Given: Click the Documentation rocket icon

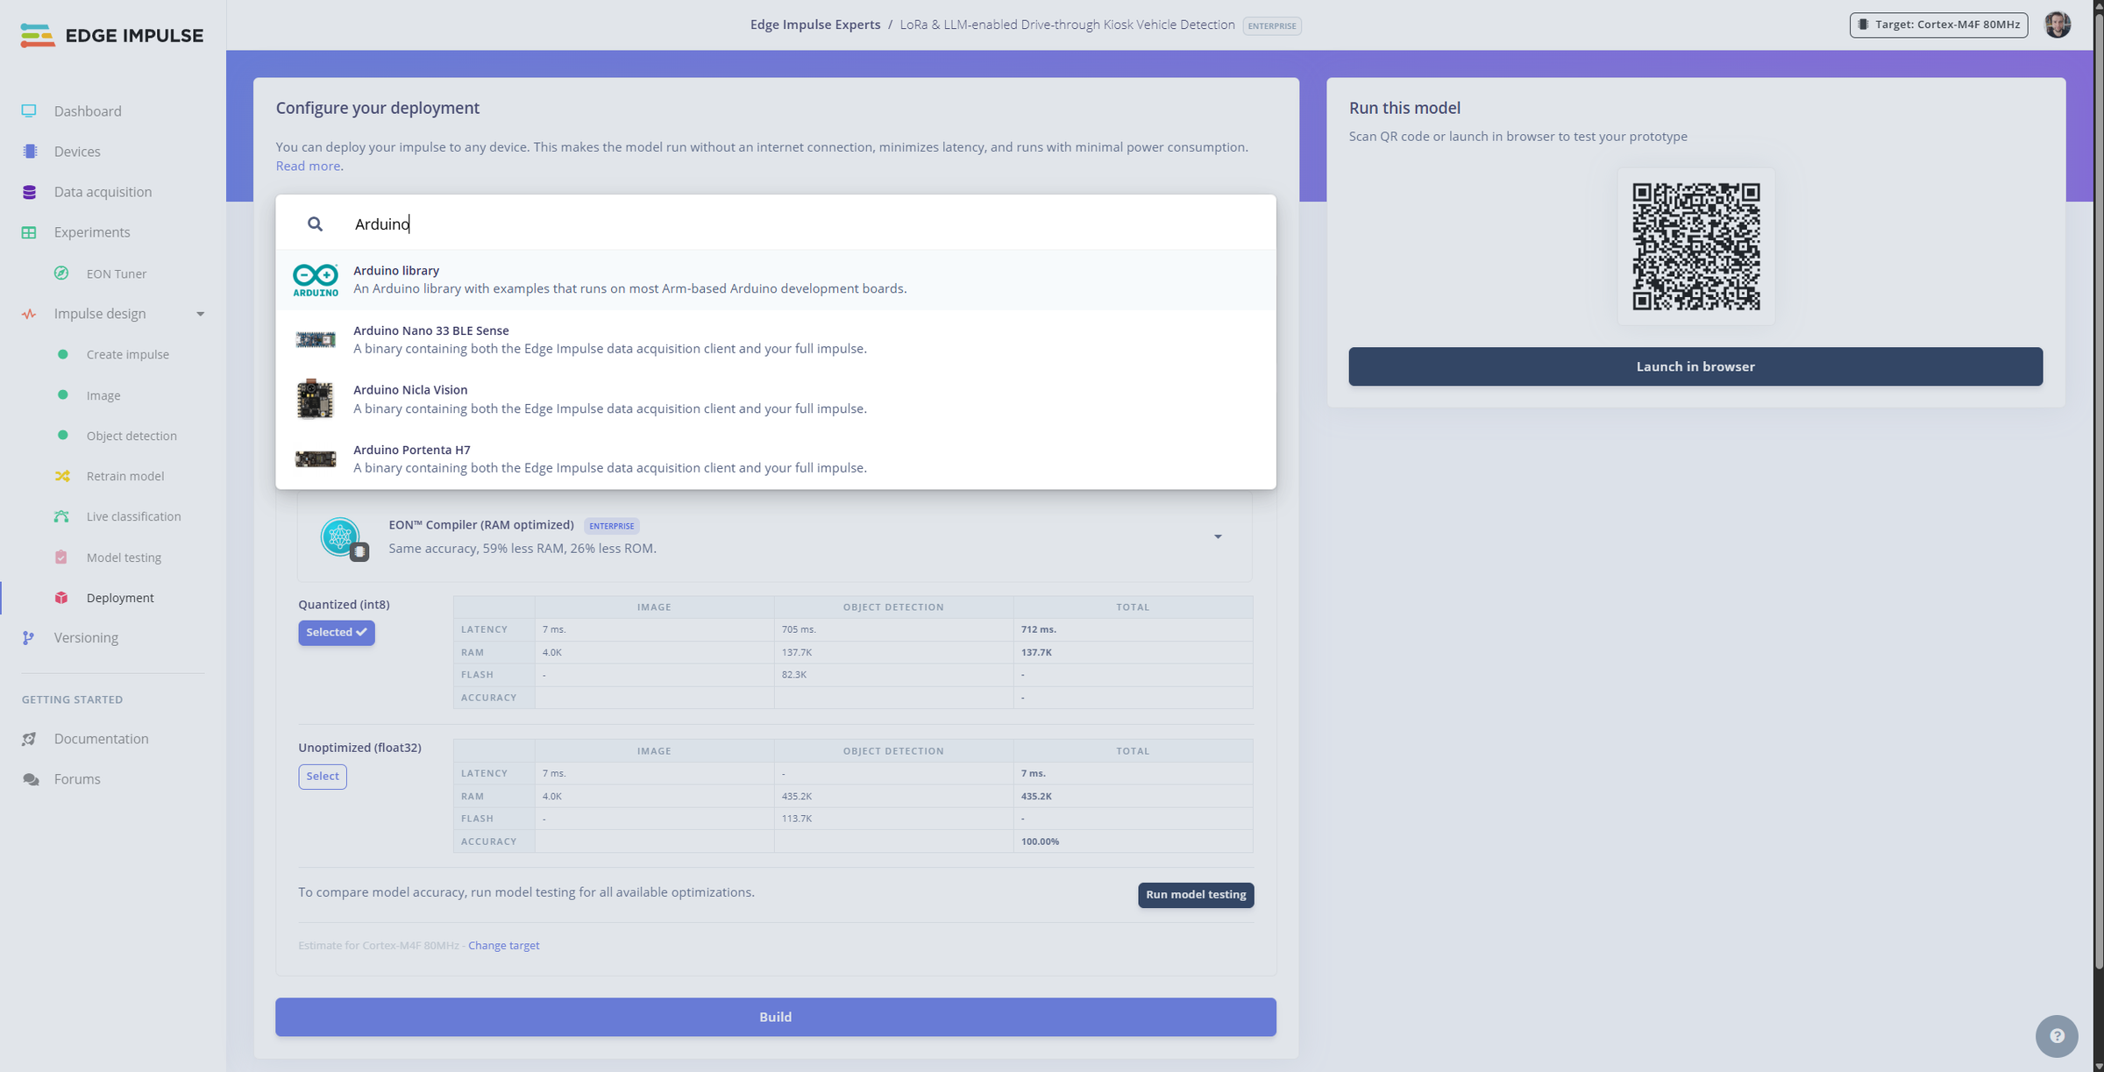Looking at the screenshot, I should coord(29,739).
